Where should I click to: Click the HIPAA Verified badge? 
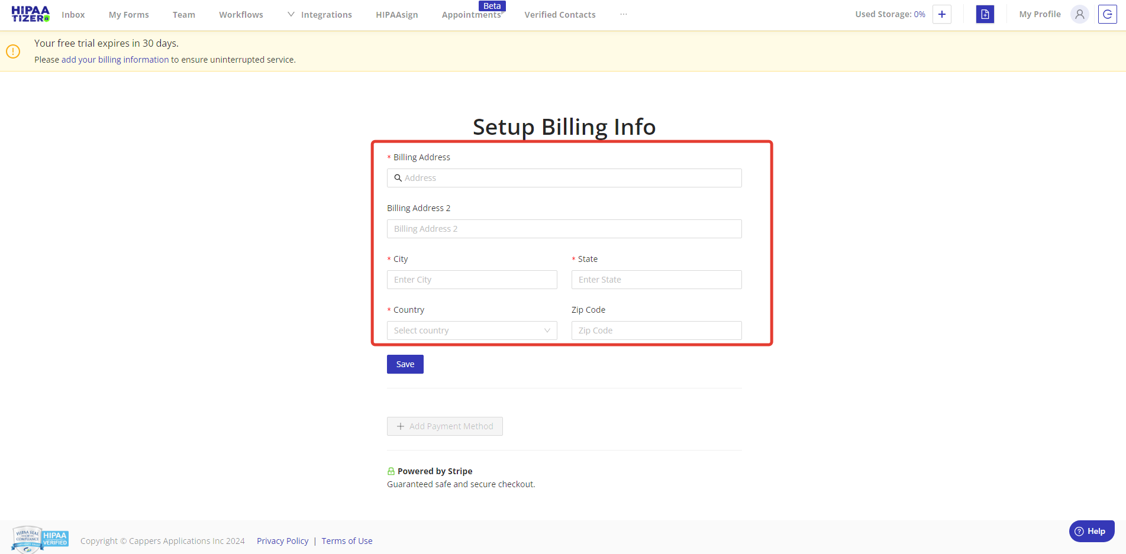point(54,537)
